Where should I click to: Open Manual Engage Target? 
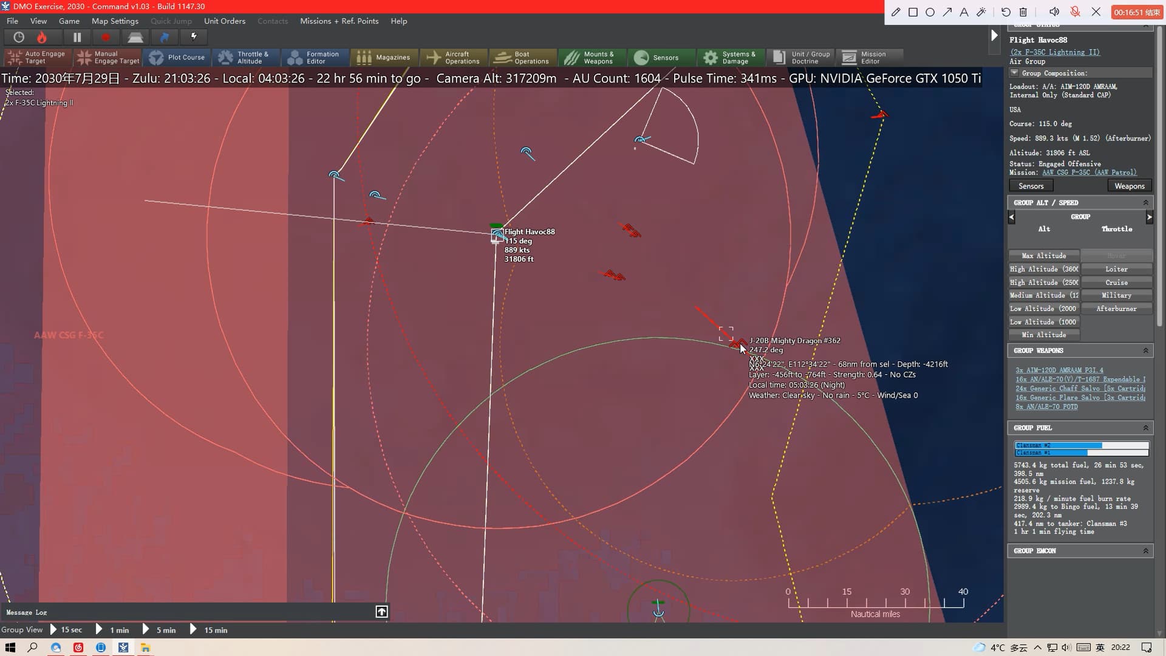coord(109,58)
